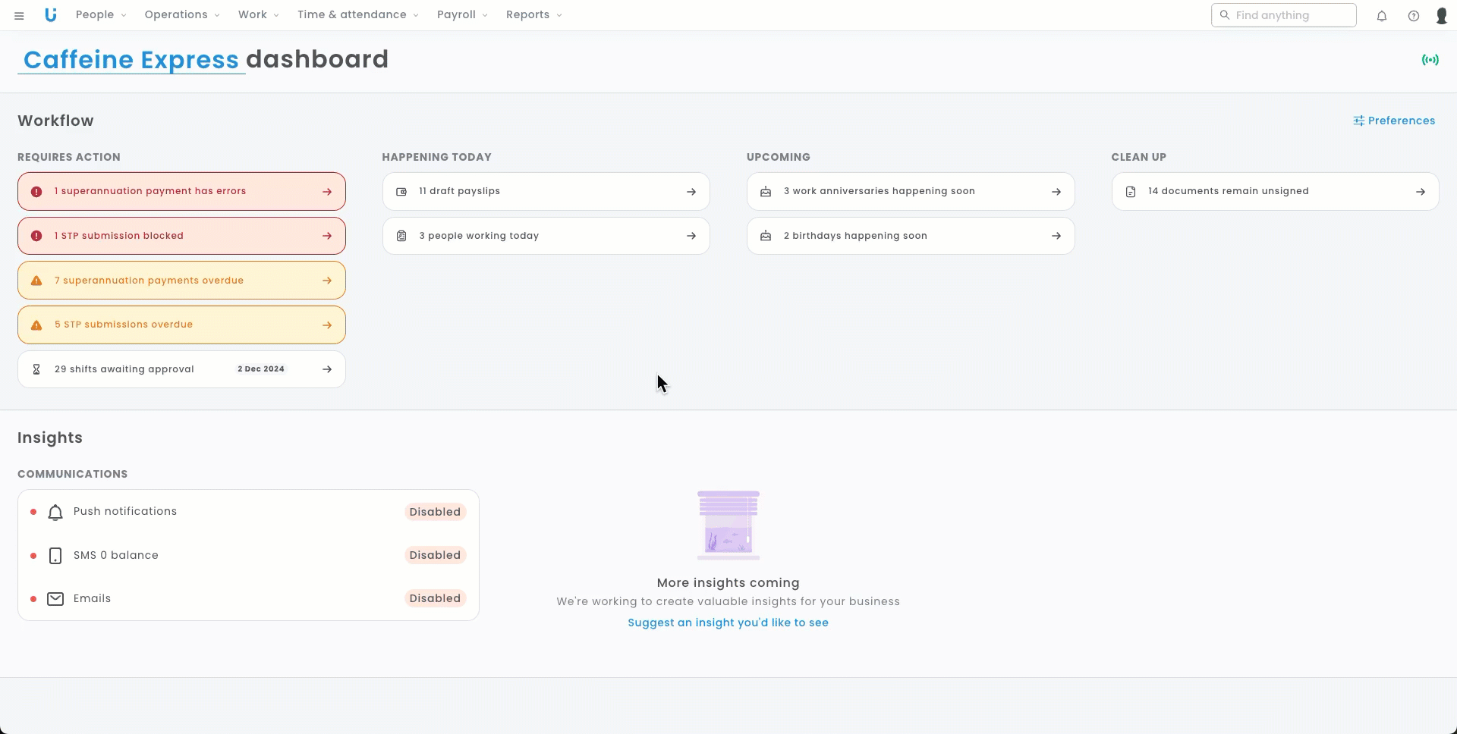Viewport: 1457px width, 734px height.
Task: Click the Disabled badge for SMS balance
Action: coord(435,555)
